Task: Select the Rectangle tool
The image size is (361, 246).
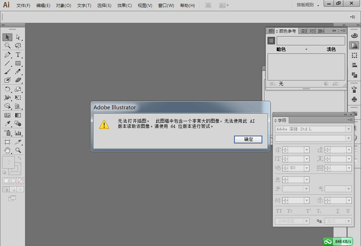Action: click(x=18, y=63)
